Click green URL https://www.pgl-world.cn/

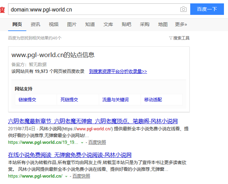tap(35, 176)
